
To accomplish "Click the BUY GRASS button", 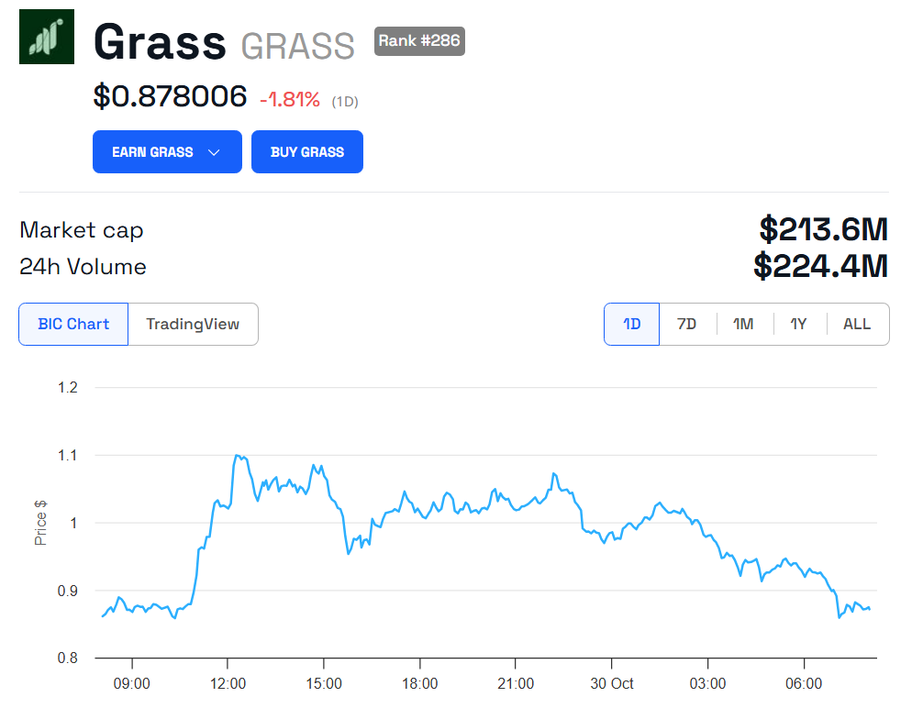I will click(307, 152).
